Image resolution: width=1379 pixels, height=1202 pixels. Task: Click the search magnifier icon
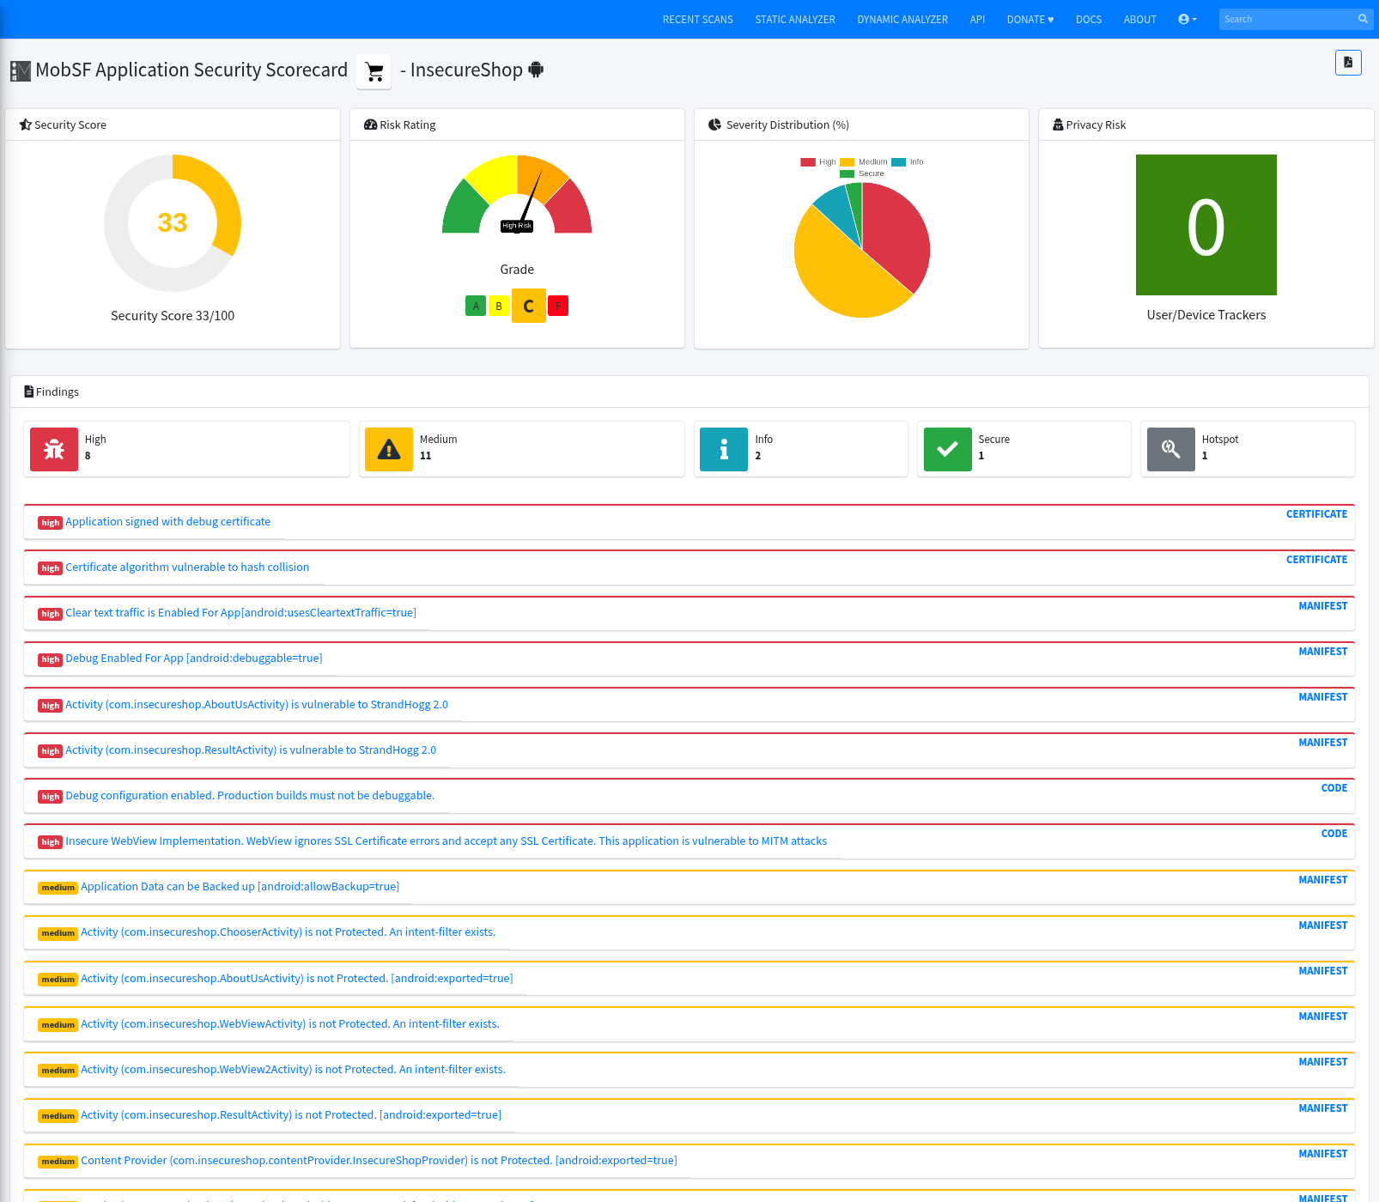1363,19
